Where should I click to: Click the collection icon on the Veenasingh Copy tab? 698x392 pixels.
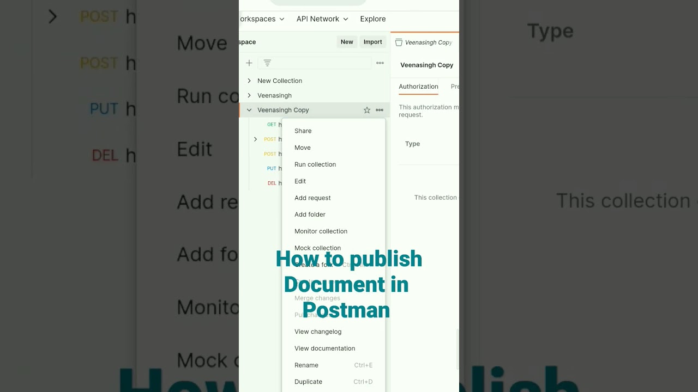(x=399, y=42)
